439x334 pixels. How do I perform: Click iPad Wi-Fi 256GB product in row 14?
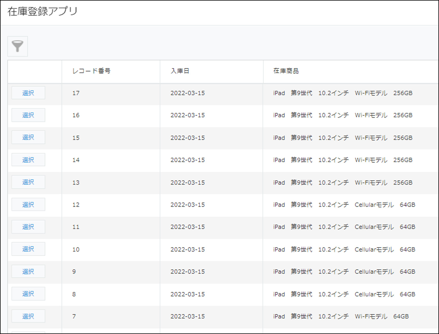343,160
